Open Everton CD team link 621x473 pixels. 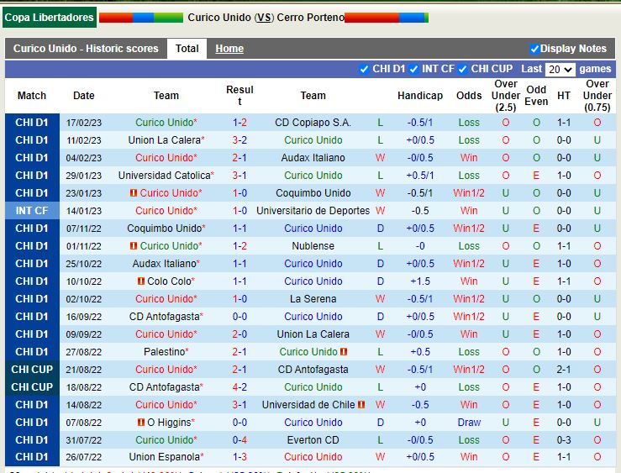coord(313,439)
